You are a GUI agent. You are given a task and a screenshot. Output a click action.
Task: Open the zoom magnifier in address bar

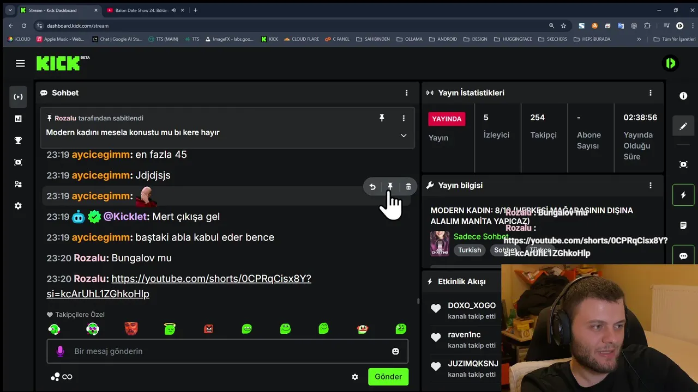(x=551, y=26)
